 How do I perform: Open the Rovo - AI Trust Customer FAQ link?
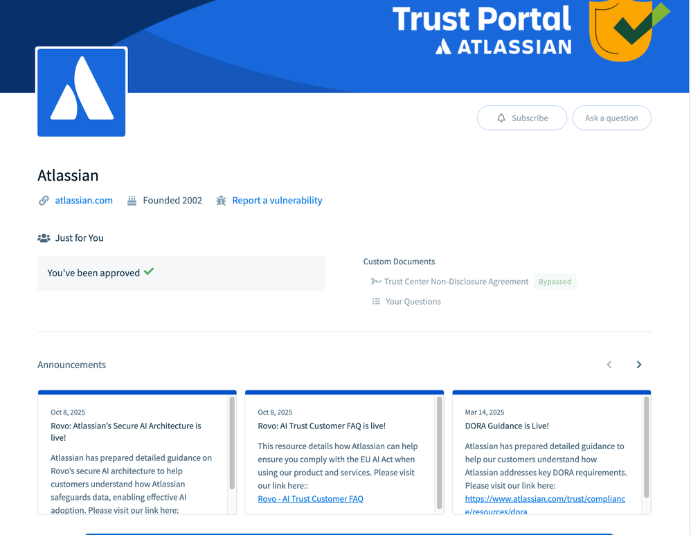pyautogui.click(x=311, y=498)
